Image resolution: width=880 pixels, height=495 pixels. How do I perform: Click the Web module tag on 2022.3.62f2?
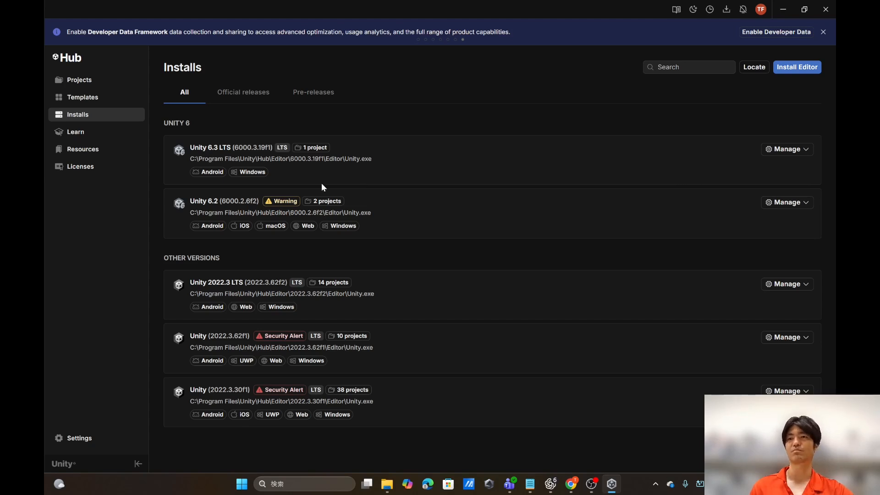click(x=242, y=307)
